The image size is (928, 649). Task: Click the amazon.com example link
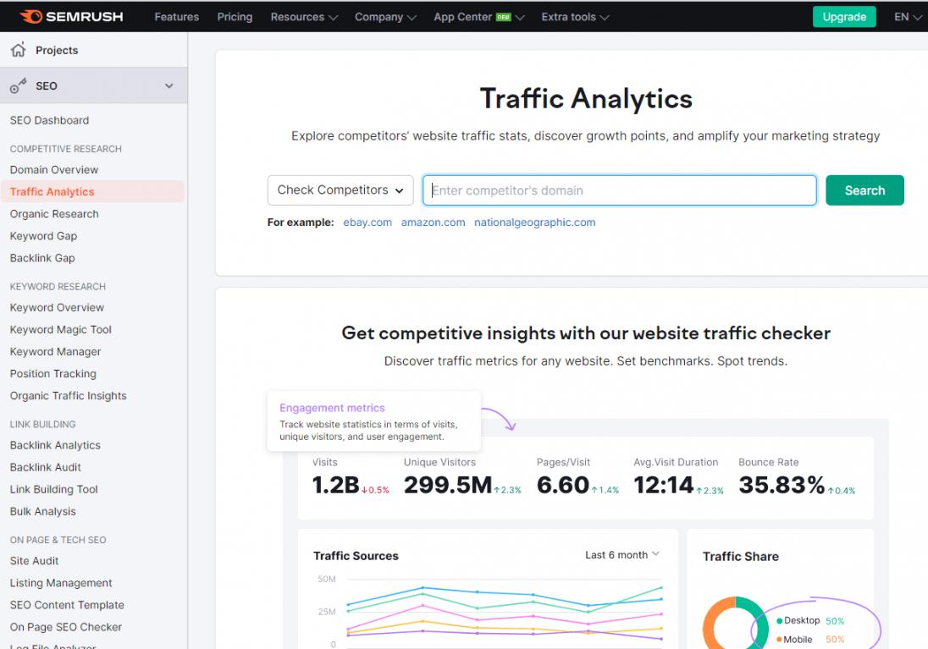[433, 223]
